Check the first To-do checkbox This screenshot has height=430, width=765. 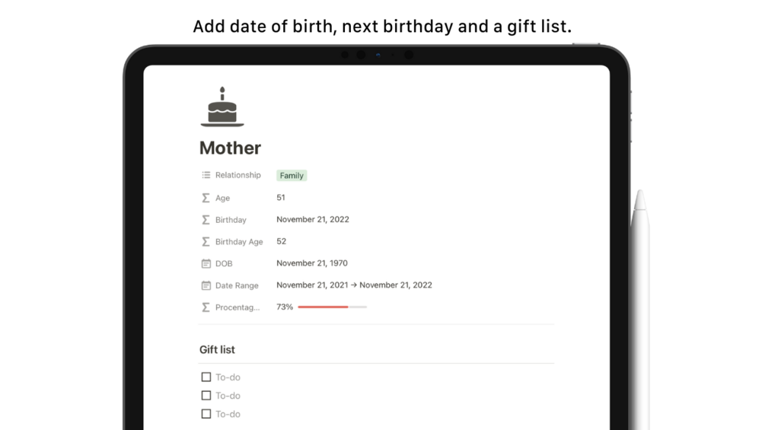(x=206, y=377)
